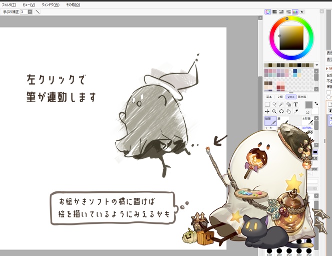Toggle the color mixer panel icon
The image size is (332, 256).
(x=288, y=12)
